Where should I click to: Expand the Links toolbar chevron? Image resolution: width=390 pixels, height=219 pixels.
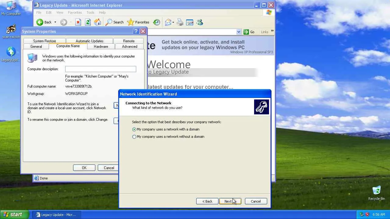coord(272,31)
